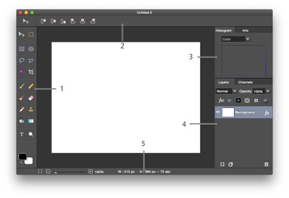The image size is (289, 198).
Task: Open the Normal blend mode dropdown
Action: coord(226,91)
